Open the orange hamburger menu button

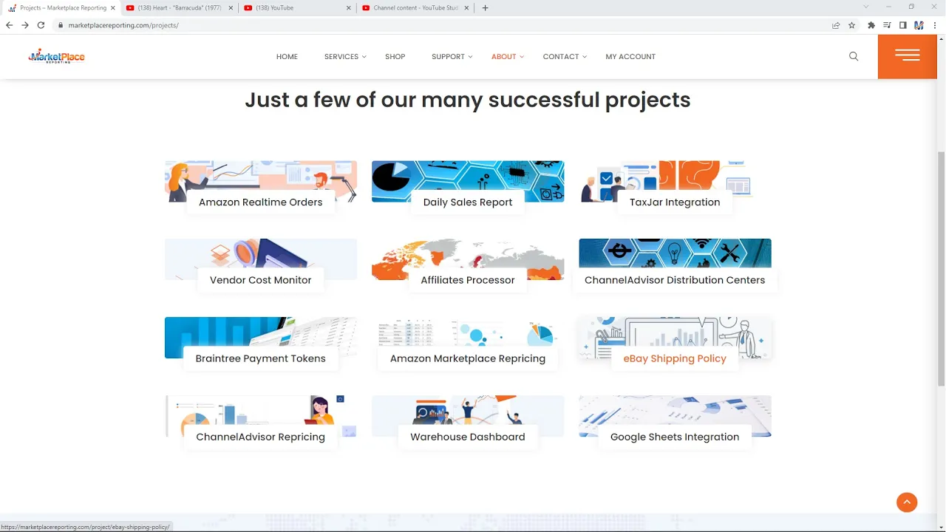pyautogui.click(x=908, y=56)
